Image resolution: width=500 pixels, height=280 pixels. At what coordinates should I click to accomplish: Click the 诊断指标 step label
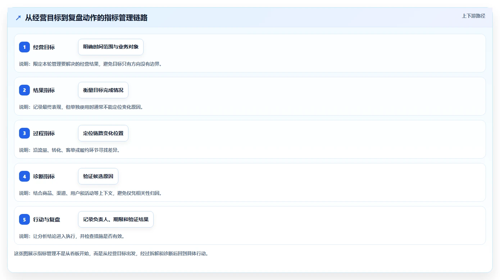pyautogui.click(x=44, y=176)
